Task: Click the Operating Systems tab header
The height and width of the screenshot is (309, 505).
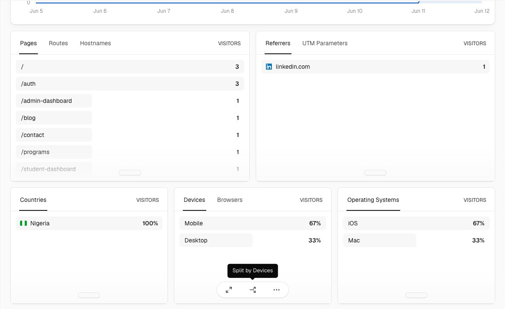Action: pyautogui.click(x=373, y=200)
